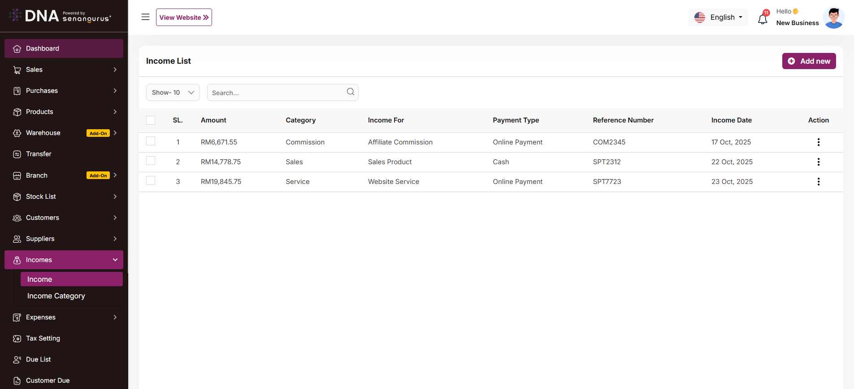
Task: Click the search magnifier icon
Action: [x=350, y=92]
